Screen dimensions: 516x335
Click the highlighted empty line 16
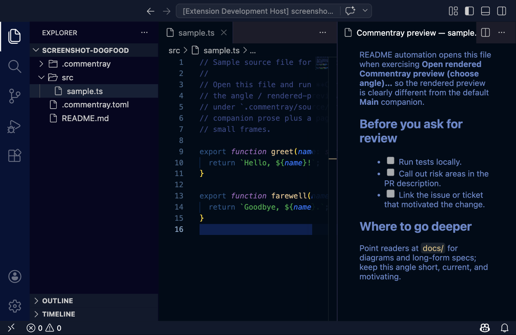[x=256, y=229]
